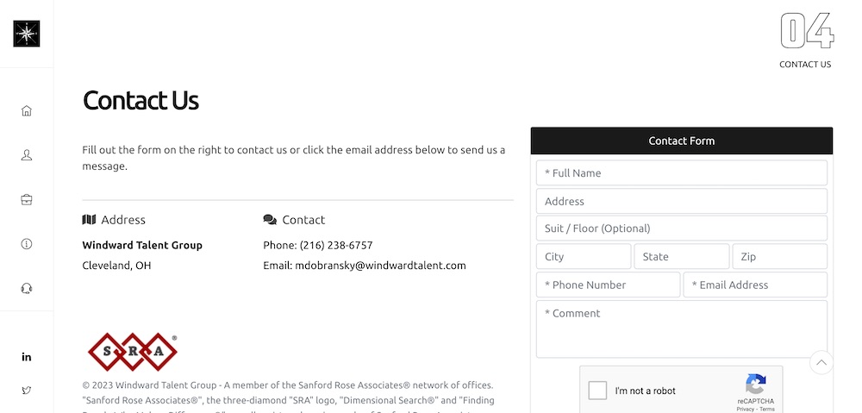Open the info circle sidebar icon
The width and height of the screenshot is (862, 413).
click(27, 244)
